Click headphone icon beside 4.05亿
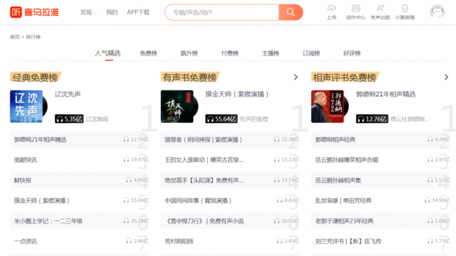 pos(129,180)
